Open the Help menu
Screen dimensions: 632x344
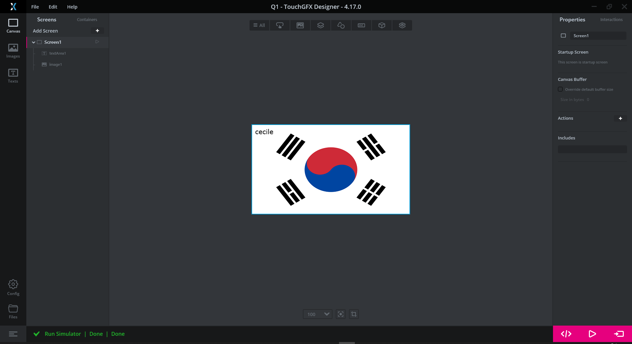pyautogui.click(x=72, y=7)
